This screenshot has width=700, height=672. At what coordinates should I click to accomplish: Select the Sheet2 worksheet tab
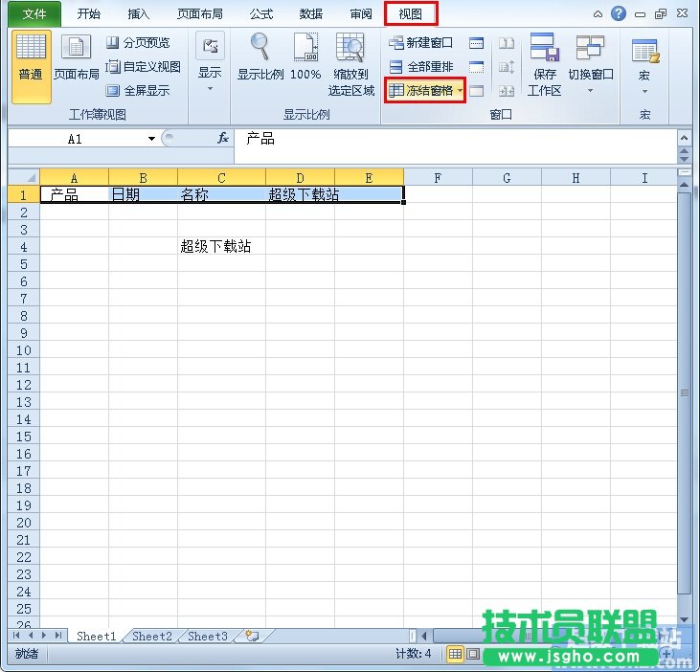152,636
